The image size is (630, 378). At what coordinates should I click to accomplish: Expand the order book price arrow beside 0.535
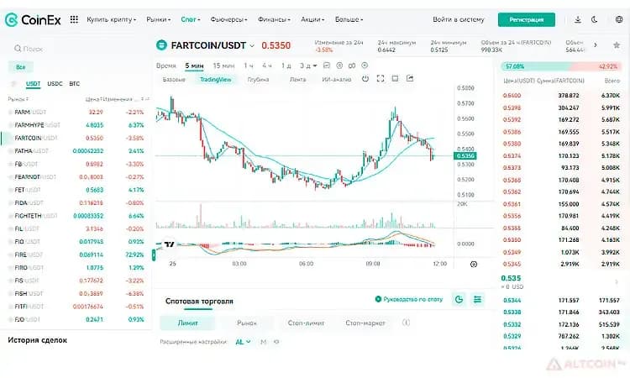click(x=617, y=282)
